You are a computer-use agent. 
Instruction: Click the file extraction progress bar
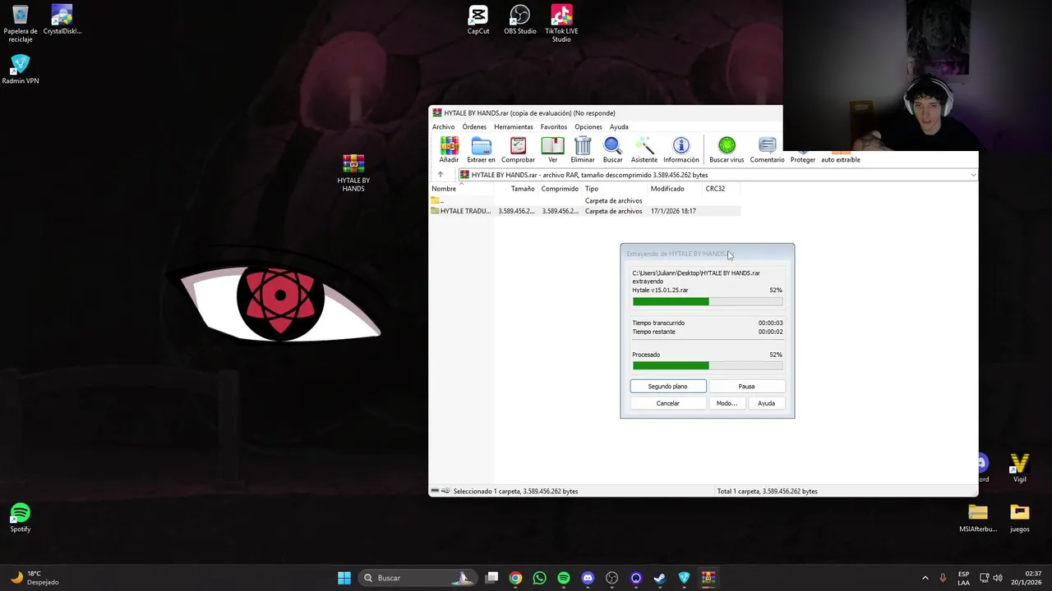click(708, 302)
